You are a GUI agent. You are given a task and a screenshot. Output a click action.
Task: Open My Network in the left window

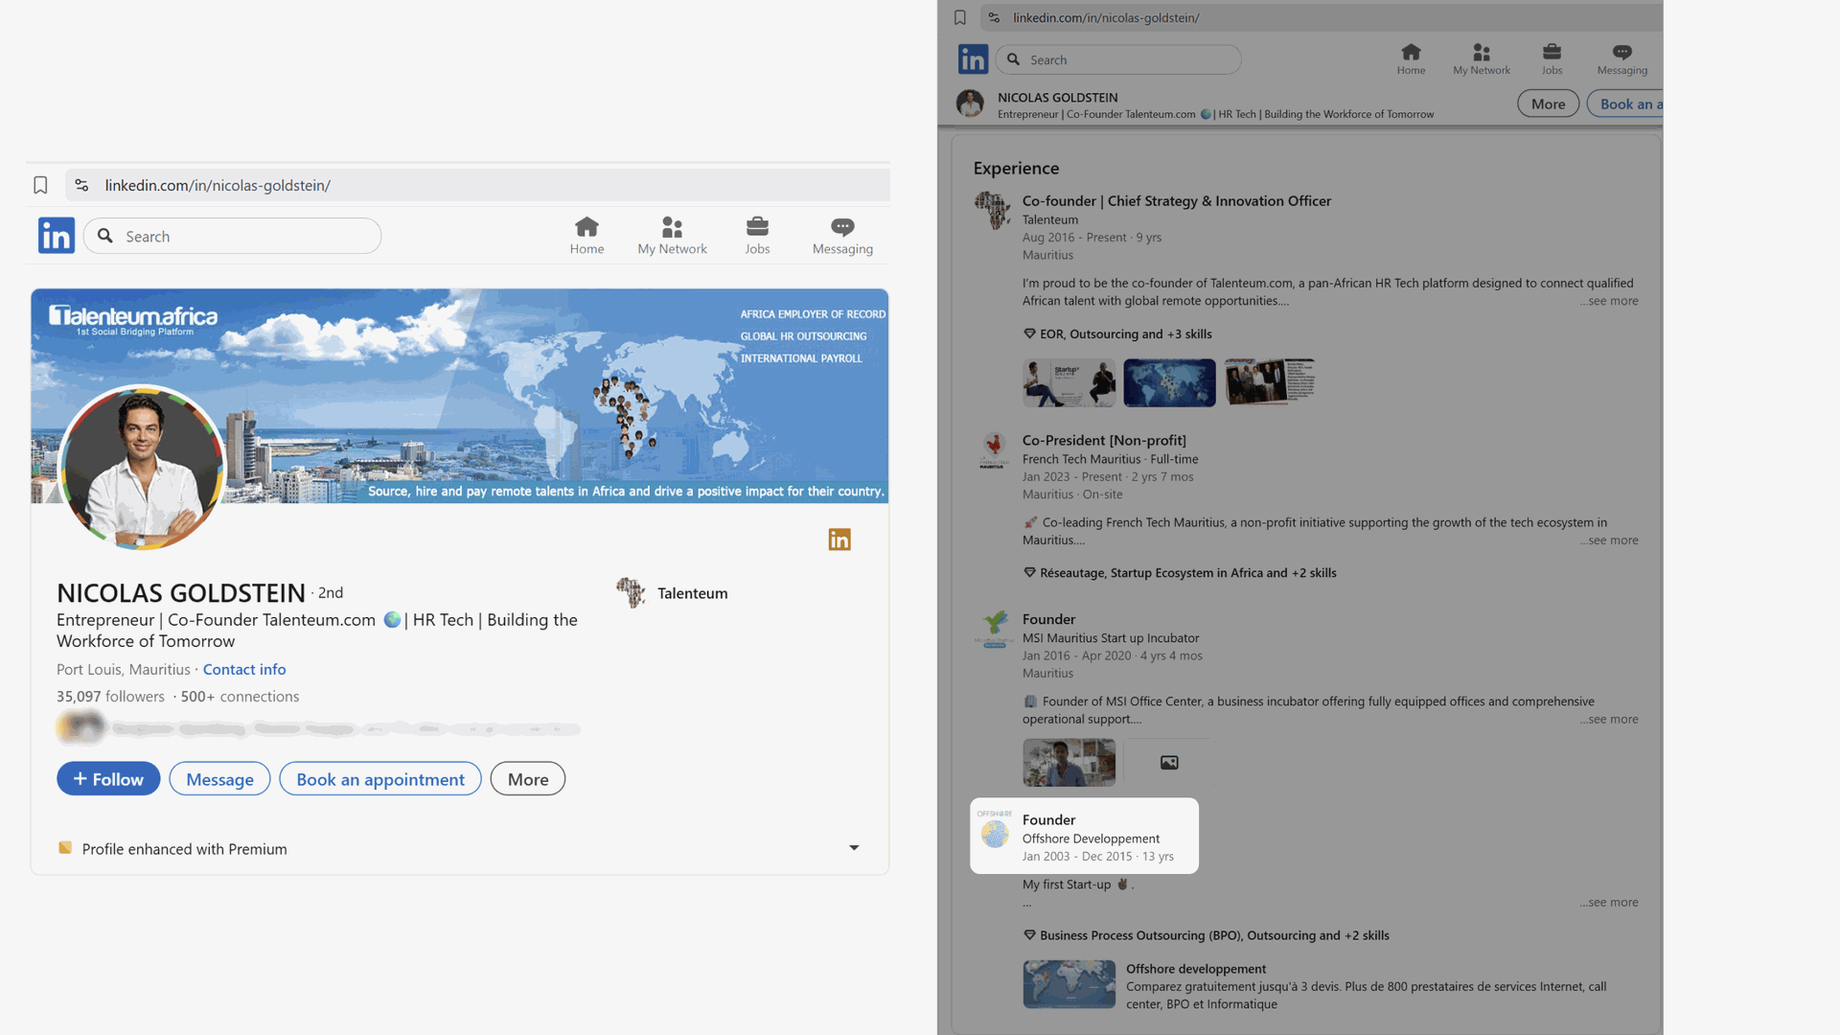click(x=672, y=236)
